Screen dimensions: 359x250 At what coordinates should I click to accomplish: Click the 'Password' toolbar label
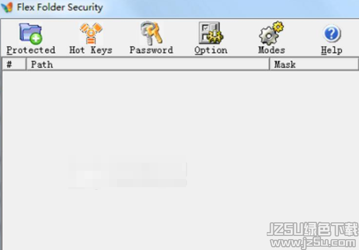coord(151,50)
